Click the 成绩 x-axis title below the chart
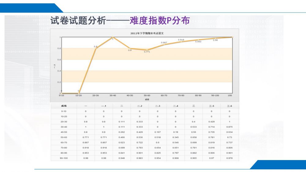 pos(147,99)
